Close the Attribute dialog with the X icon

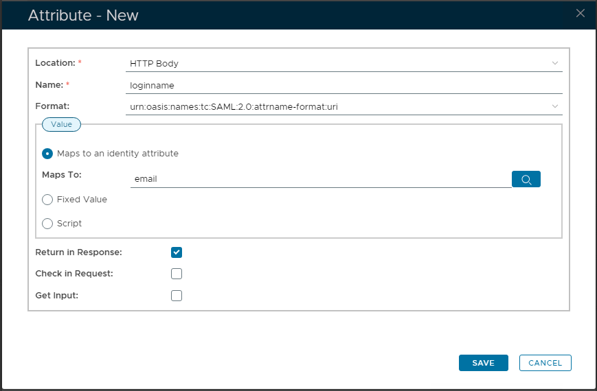click(581, 13)
